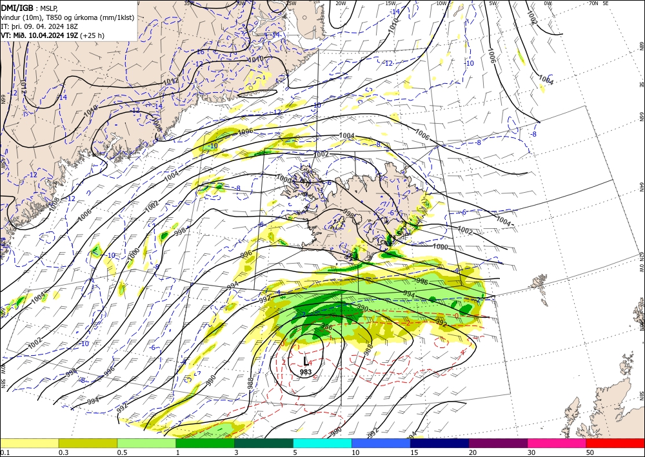Click the purple 20–30 legend swatch

[498, 443]
